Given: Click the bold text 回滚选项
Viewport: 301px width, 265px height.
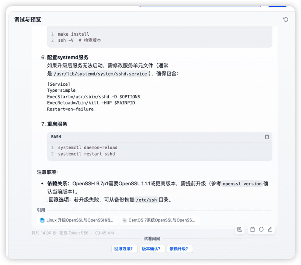Looking at the screenshot, I should point(58,200).
